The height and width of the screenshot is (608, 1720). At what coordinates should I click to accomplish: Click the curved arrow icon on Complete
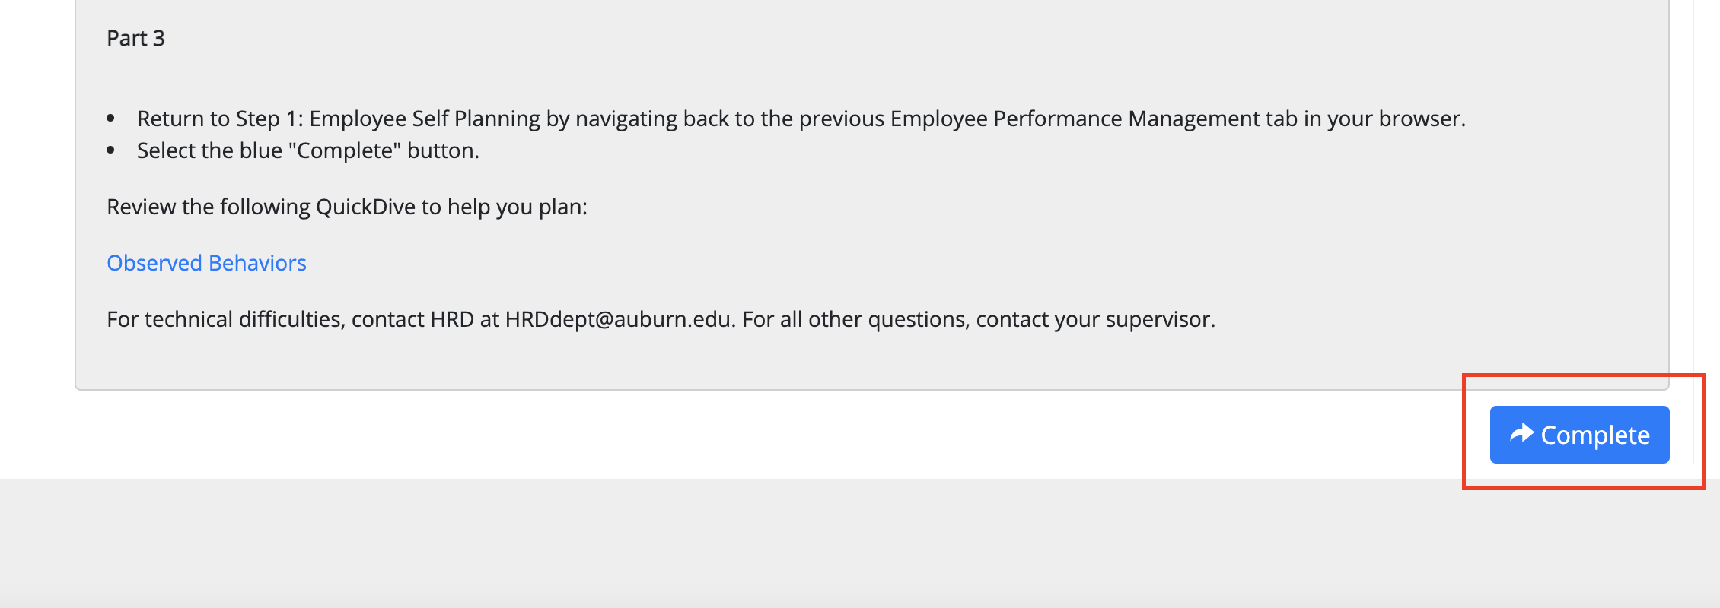click(x=1521, y=433)
